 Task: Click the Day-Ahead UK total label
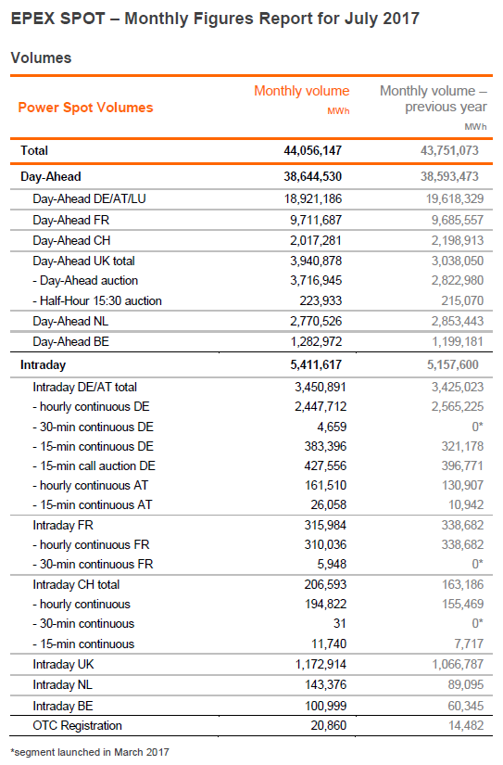click(83, 261)
